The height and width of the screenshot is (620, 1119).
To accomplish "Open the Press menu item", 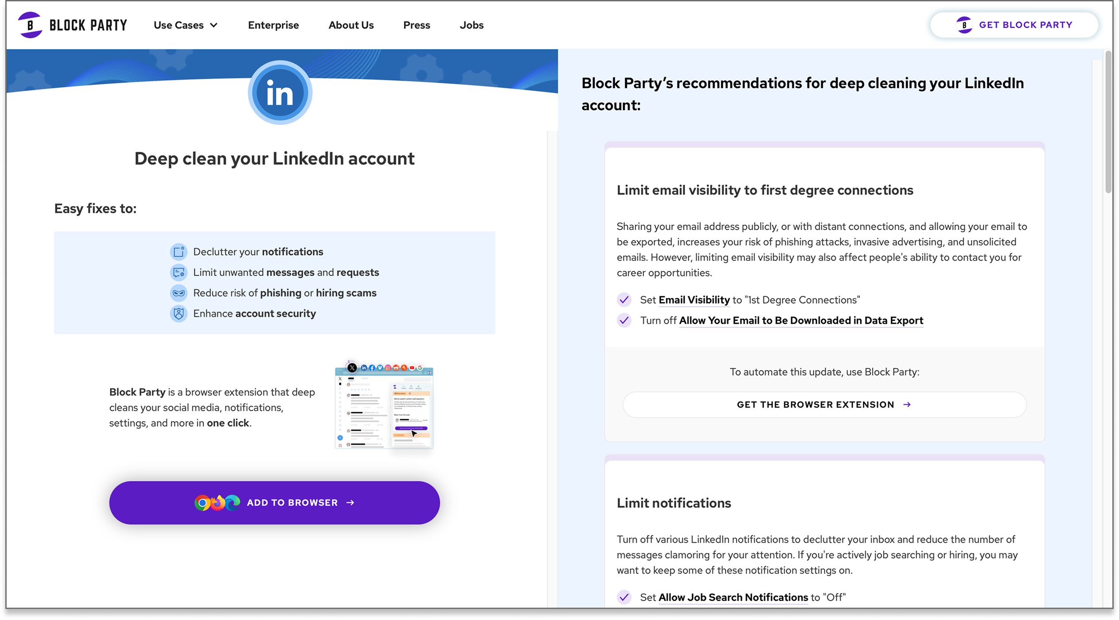I will pyautogui.click(x=416, y=25).
